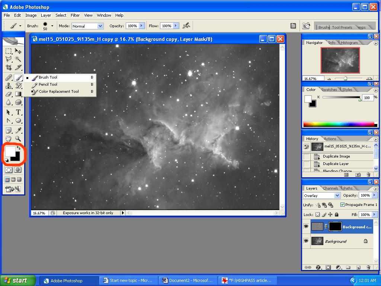
Task: Select the Rectangular Marquee tool
Action: [x=9, y=51]
